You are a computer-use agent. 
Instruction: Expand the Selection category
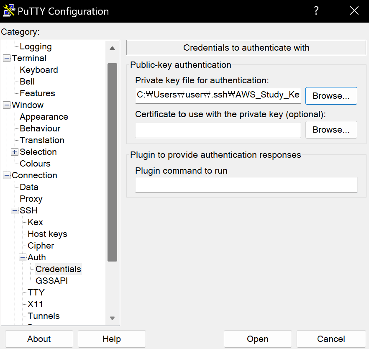(15, 152)
